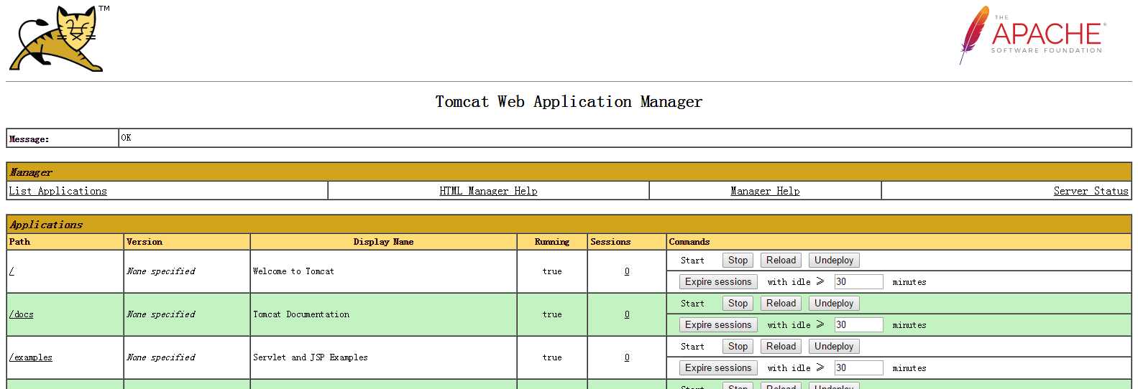Open the /docs application link
Viewport: 1138px width, 389px height.
[x=22, y=314]
